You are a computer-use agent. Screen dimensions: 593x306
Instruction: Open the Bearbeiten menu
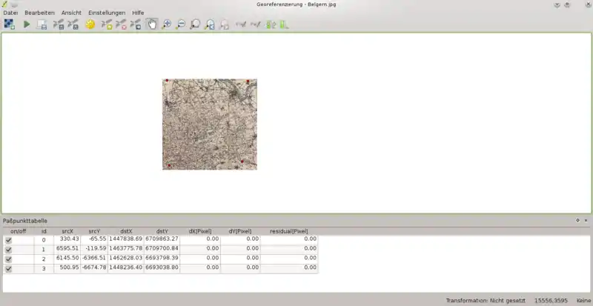pos(39,13)
